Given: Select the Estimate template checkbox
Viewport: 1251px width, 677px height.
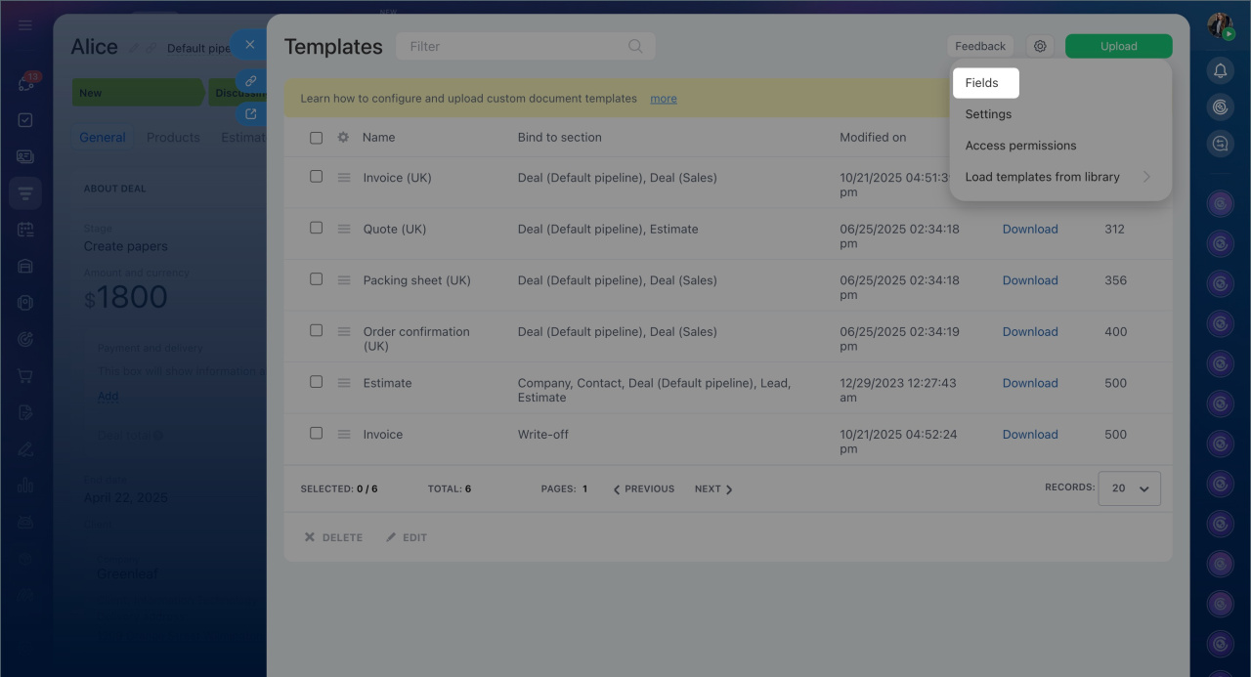Looking at the screenshot, I should (316, 382).
